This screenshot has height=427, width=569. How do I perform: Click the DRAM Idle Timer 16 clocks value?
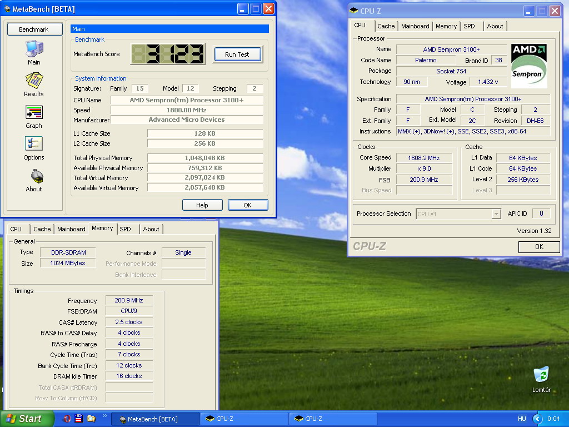coord(129,376)
